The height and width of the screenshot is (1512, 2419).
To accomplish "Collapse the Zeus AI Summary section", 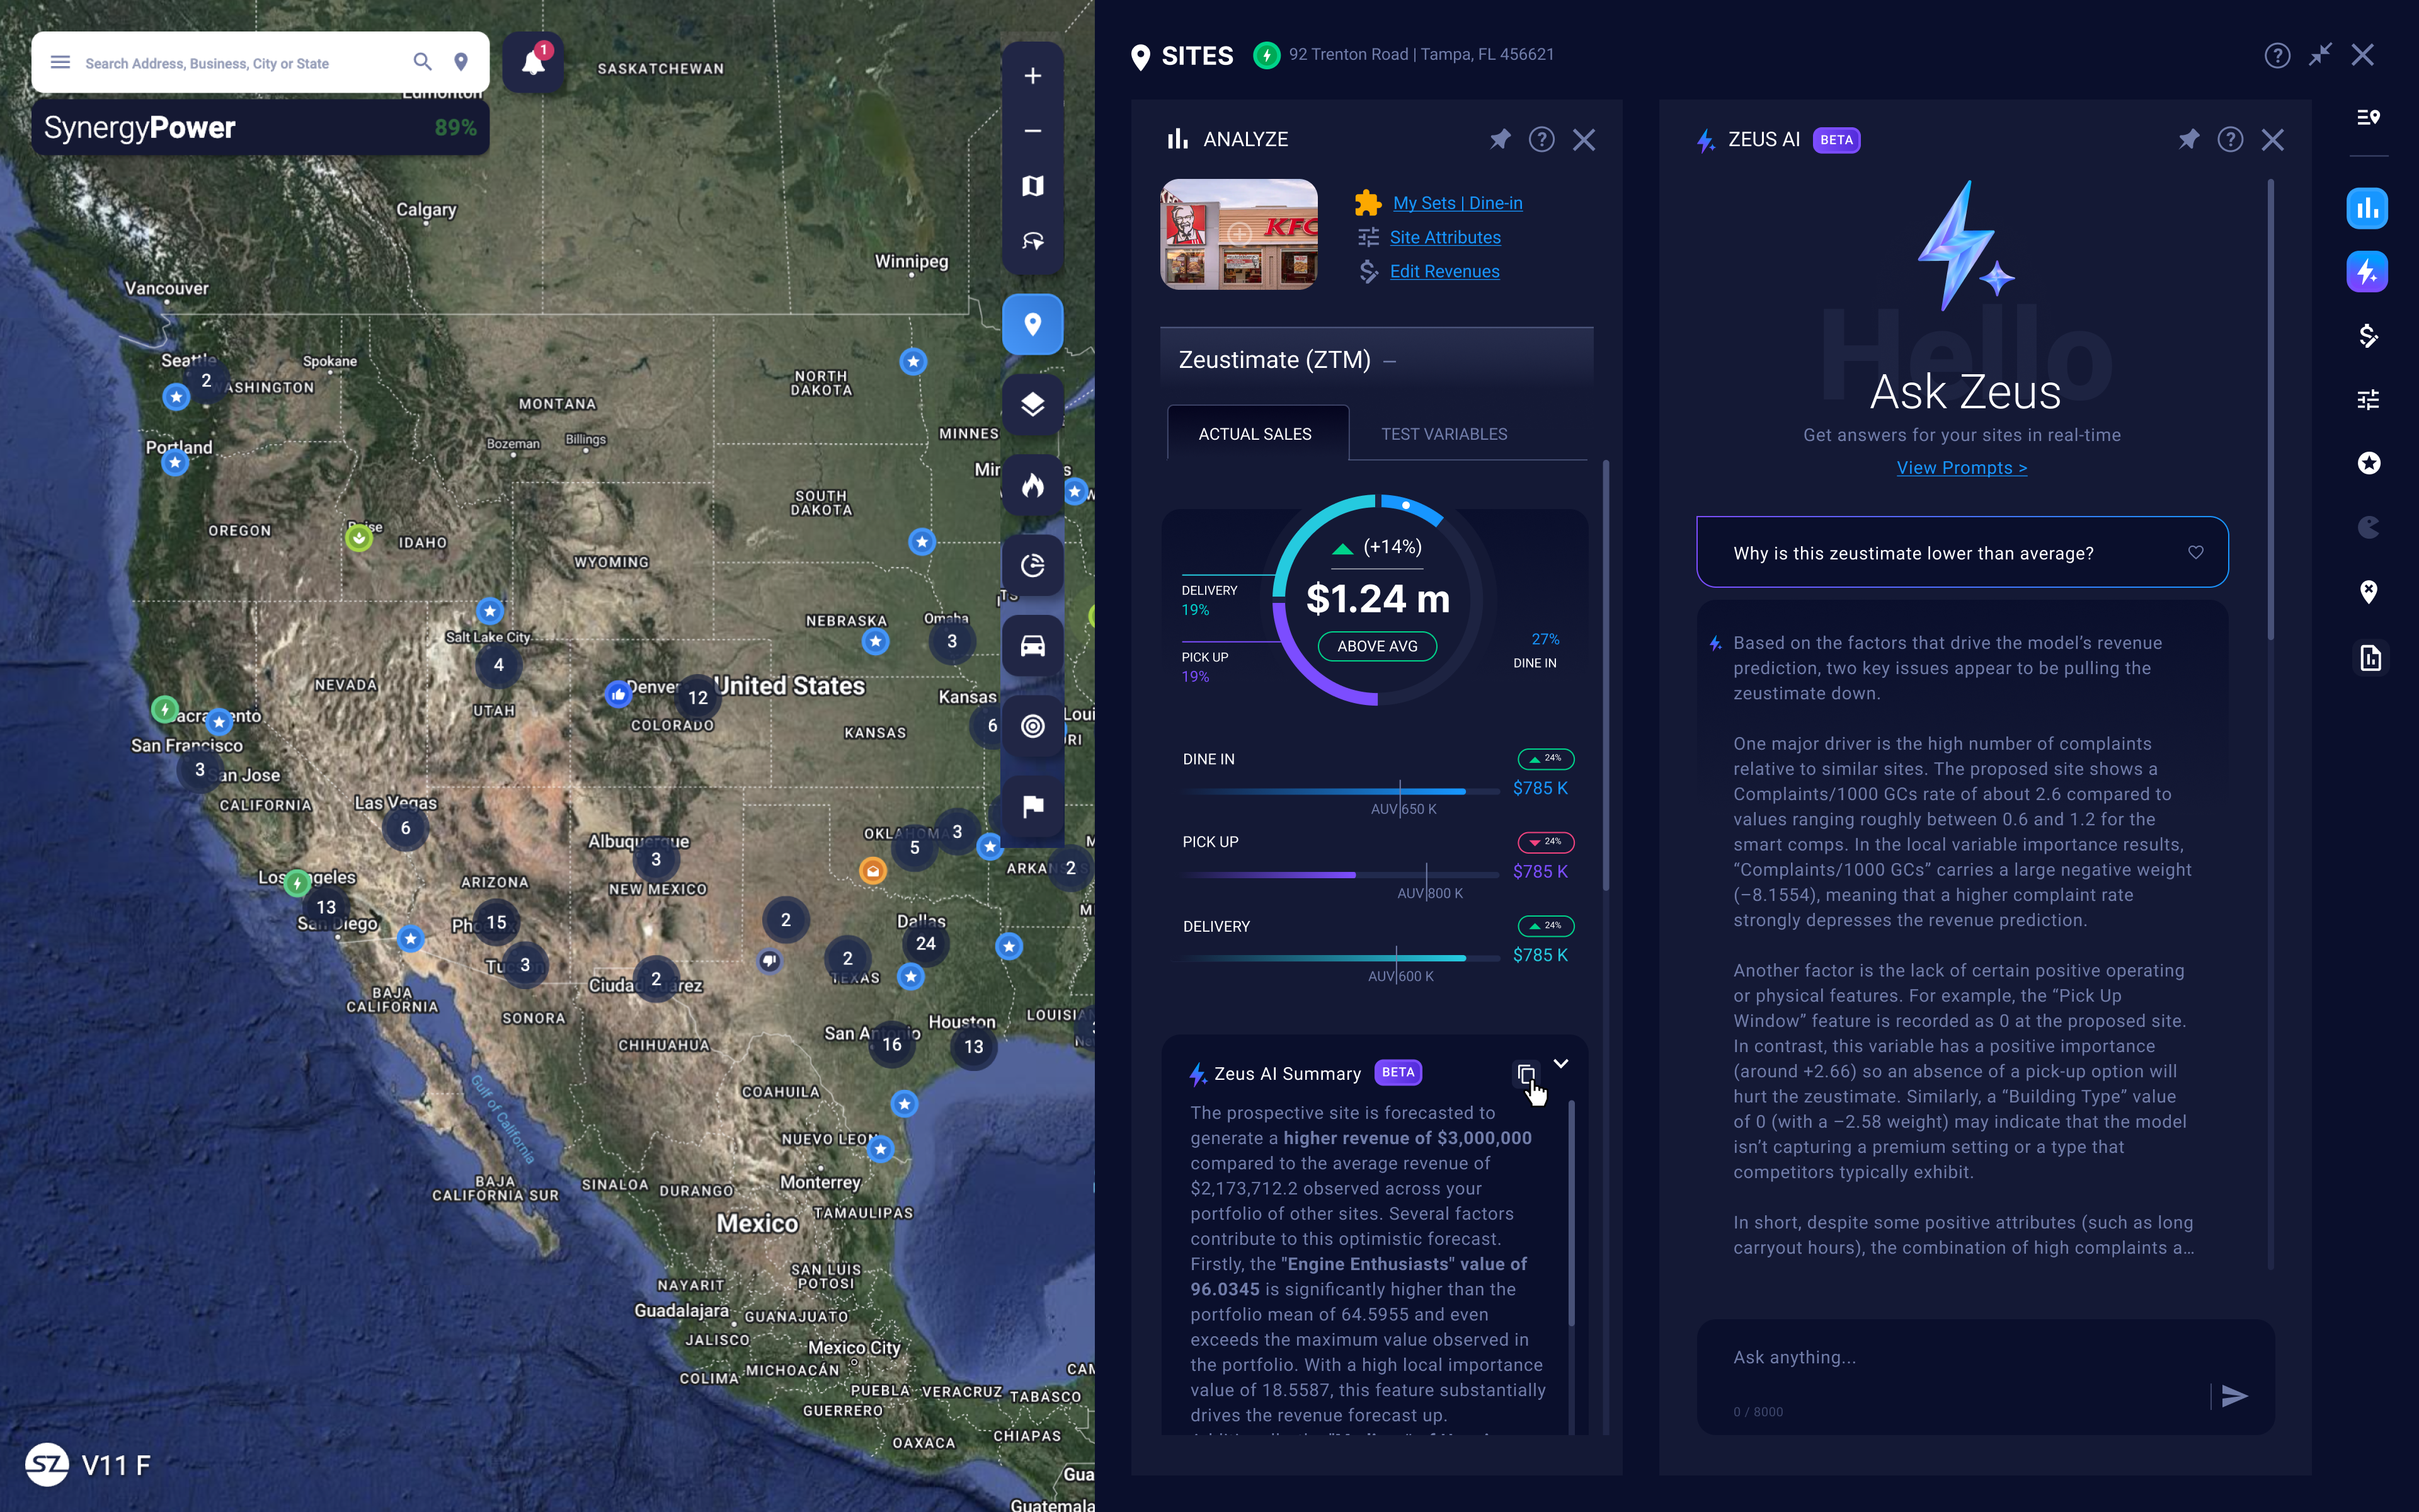I will tap(1562, 1063).
